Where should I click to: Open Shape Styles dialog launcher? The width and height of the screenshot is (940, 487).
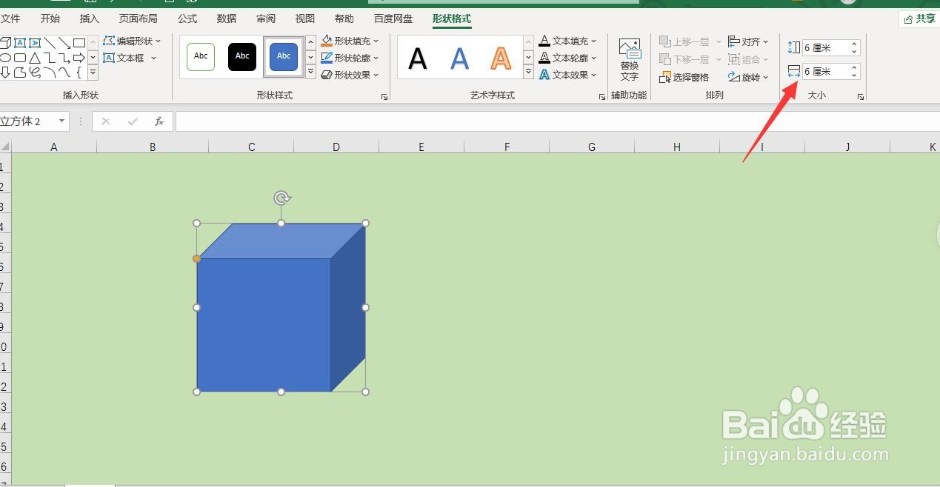(x=384, y=97)
